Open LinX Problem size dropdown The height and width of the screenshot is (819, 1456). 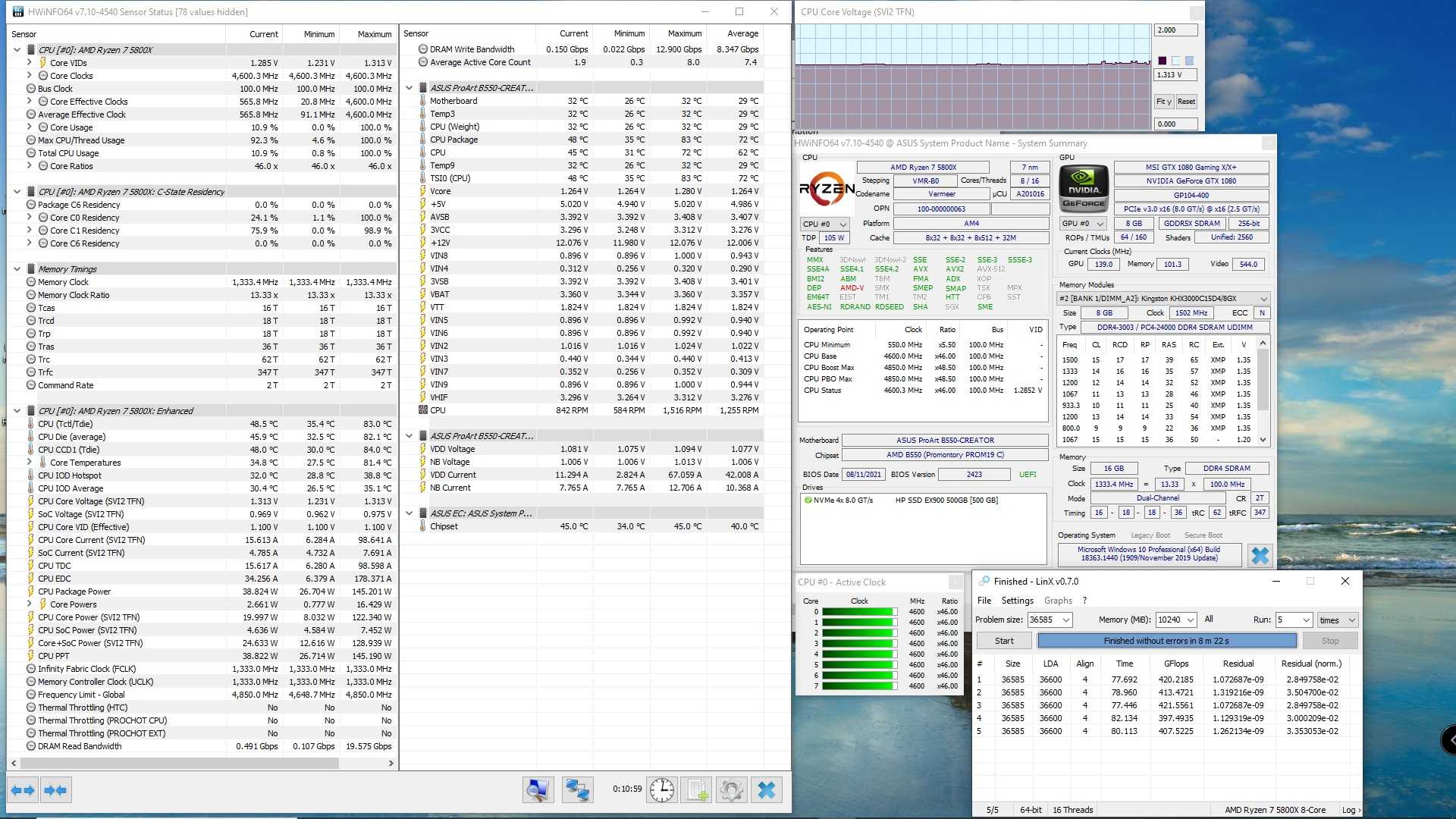(x=1066, y=620)
